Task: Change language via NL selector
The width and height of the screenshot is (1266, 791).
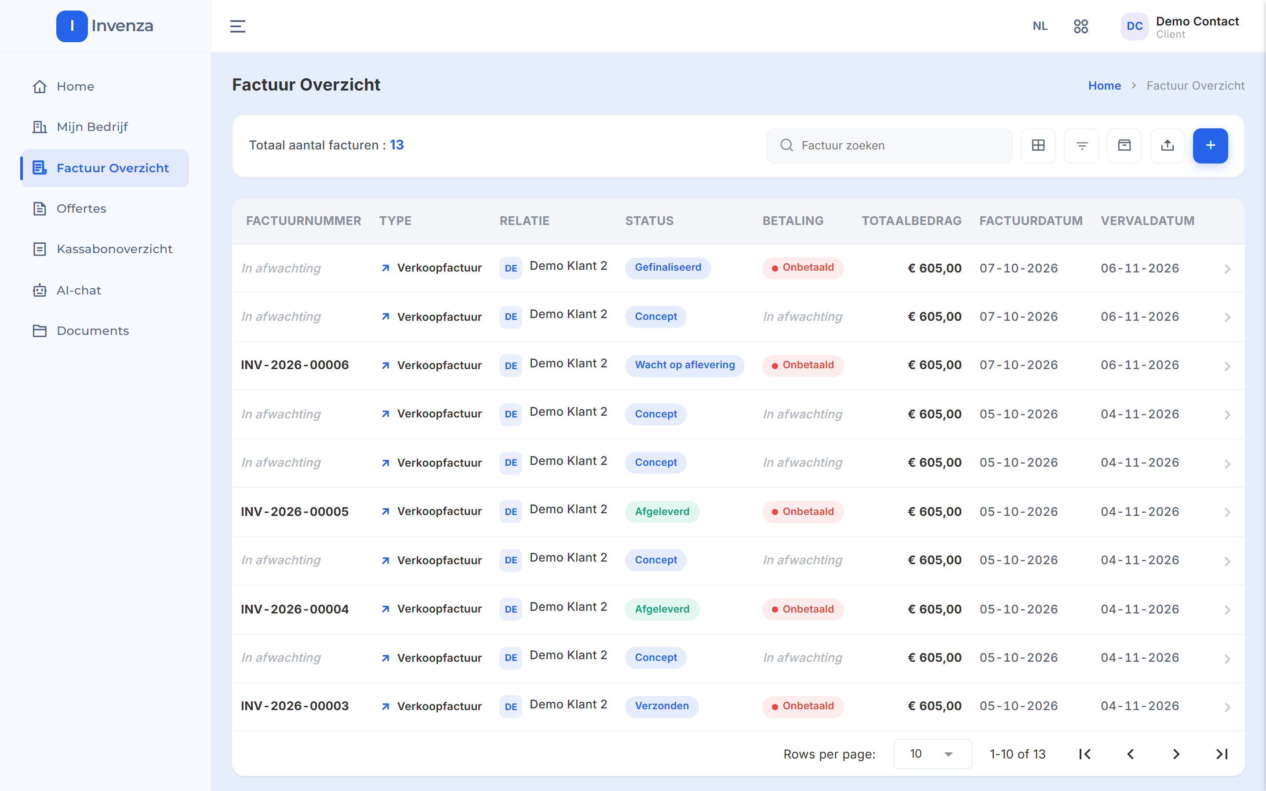Action: 1040,26
